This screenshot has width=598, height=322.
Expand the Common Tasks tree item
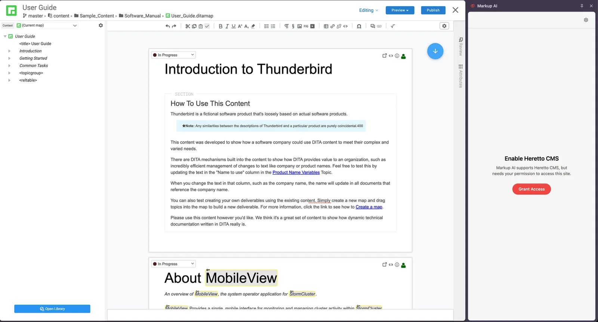[9, 66]
